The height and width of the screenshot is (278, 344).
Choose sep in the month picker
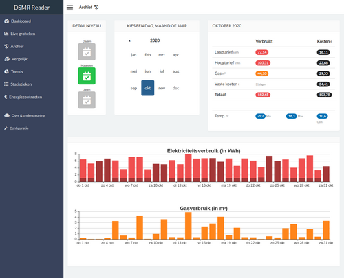133,88
